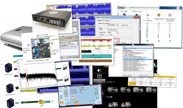Open the speaker volume plus/minus panel icon
The width and height of the screenshot is (183, 108).
(x=99, y=70)
